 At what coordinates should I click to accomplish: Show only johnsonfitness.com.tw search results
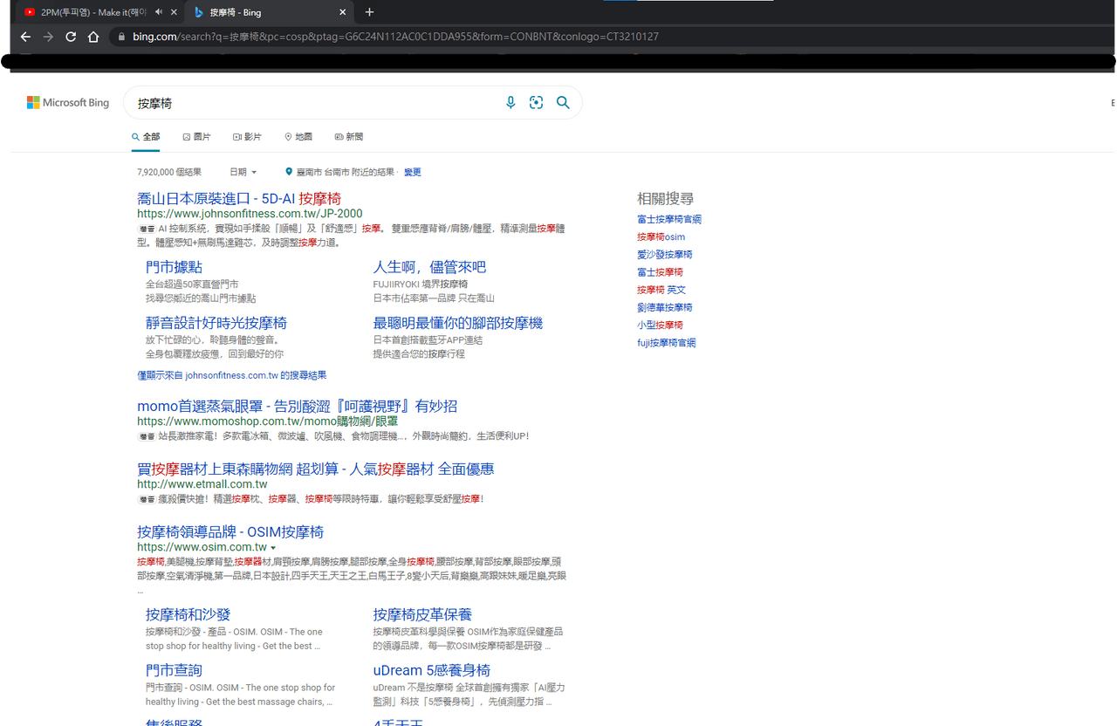coord(232,375)
